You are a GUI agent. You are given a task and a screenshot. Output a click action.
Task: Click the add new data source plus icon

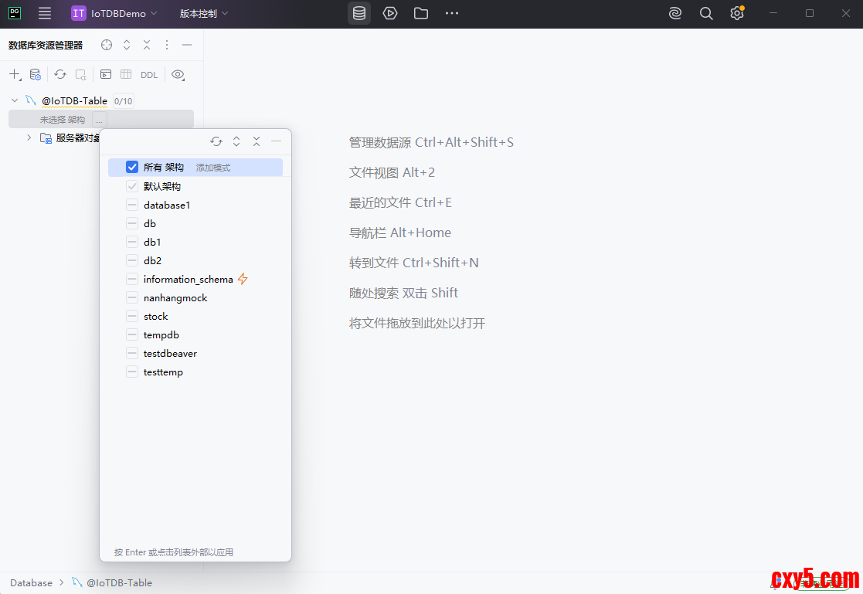[15, 75]
